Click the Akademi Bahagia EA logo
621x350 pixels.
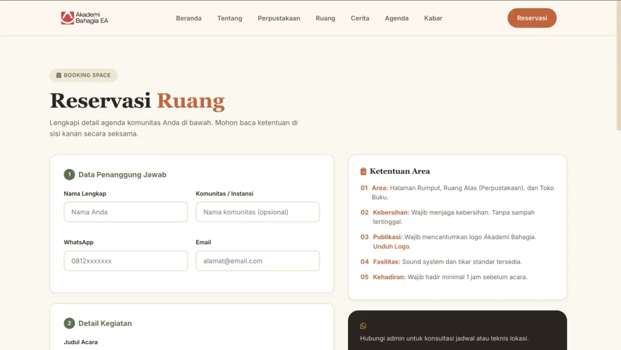84,18
